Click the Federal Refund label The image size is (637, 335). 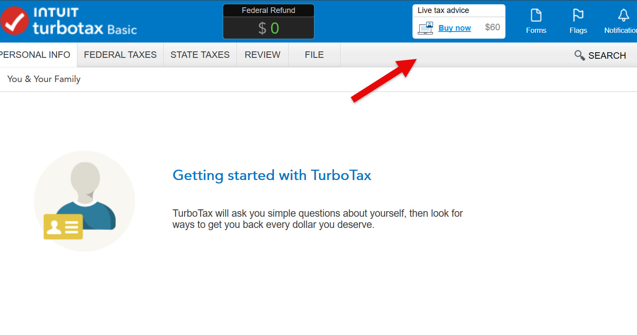click(x=268, y=10)
